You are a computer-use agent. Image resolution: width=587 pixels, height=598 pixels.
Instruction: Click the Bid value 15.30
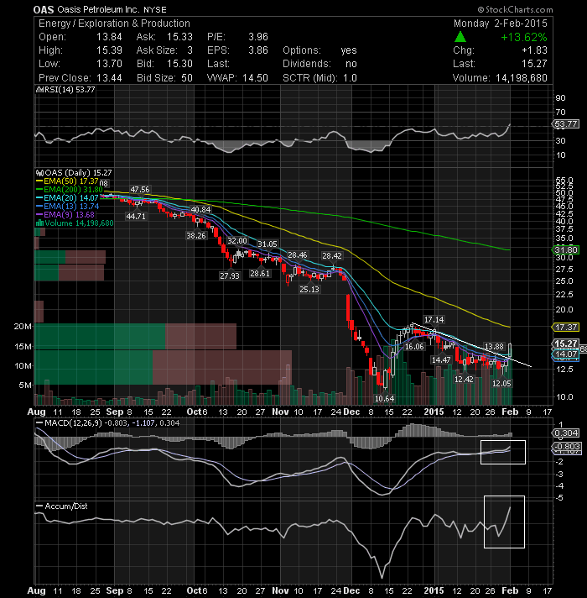point(179,64)
